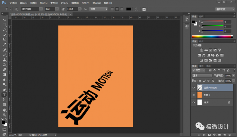Open the layer fill dropdown arrow
Screen dimensions: 237x137
pos(233,81)
